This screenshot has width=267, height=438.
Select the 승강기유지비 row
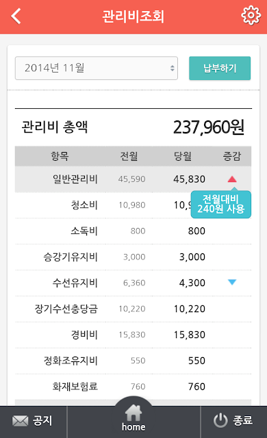click(133, 257)
